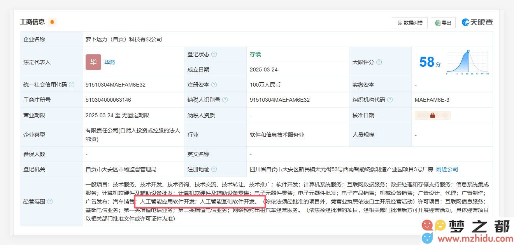Click the 导出 export button
The image size is (514, 245).
[x=443, y=23]
